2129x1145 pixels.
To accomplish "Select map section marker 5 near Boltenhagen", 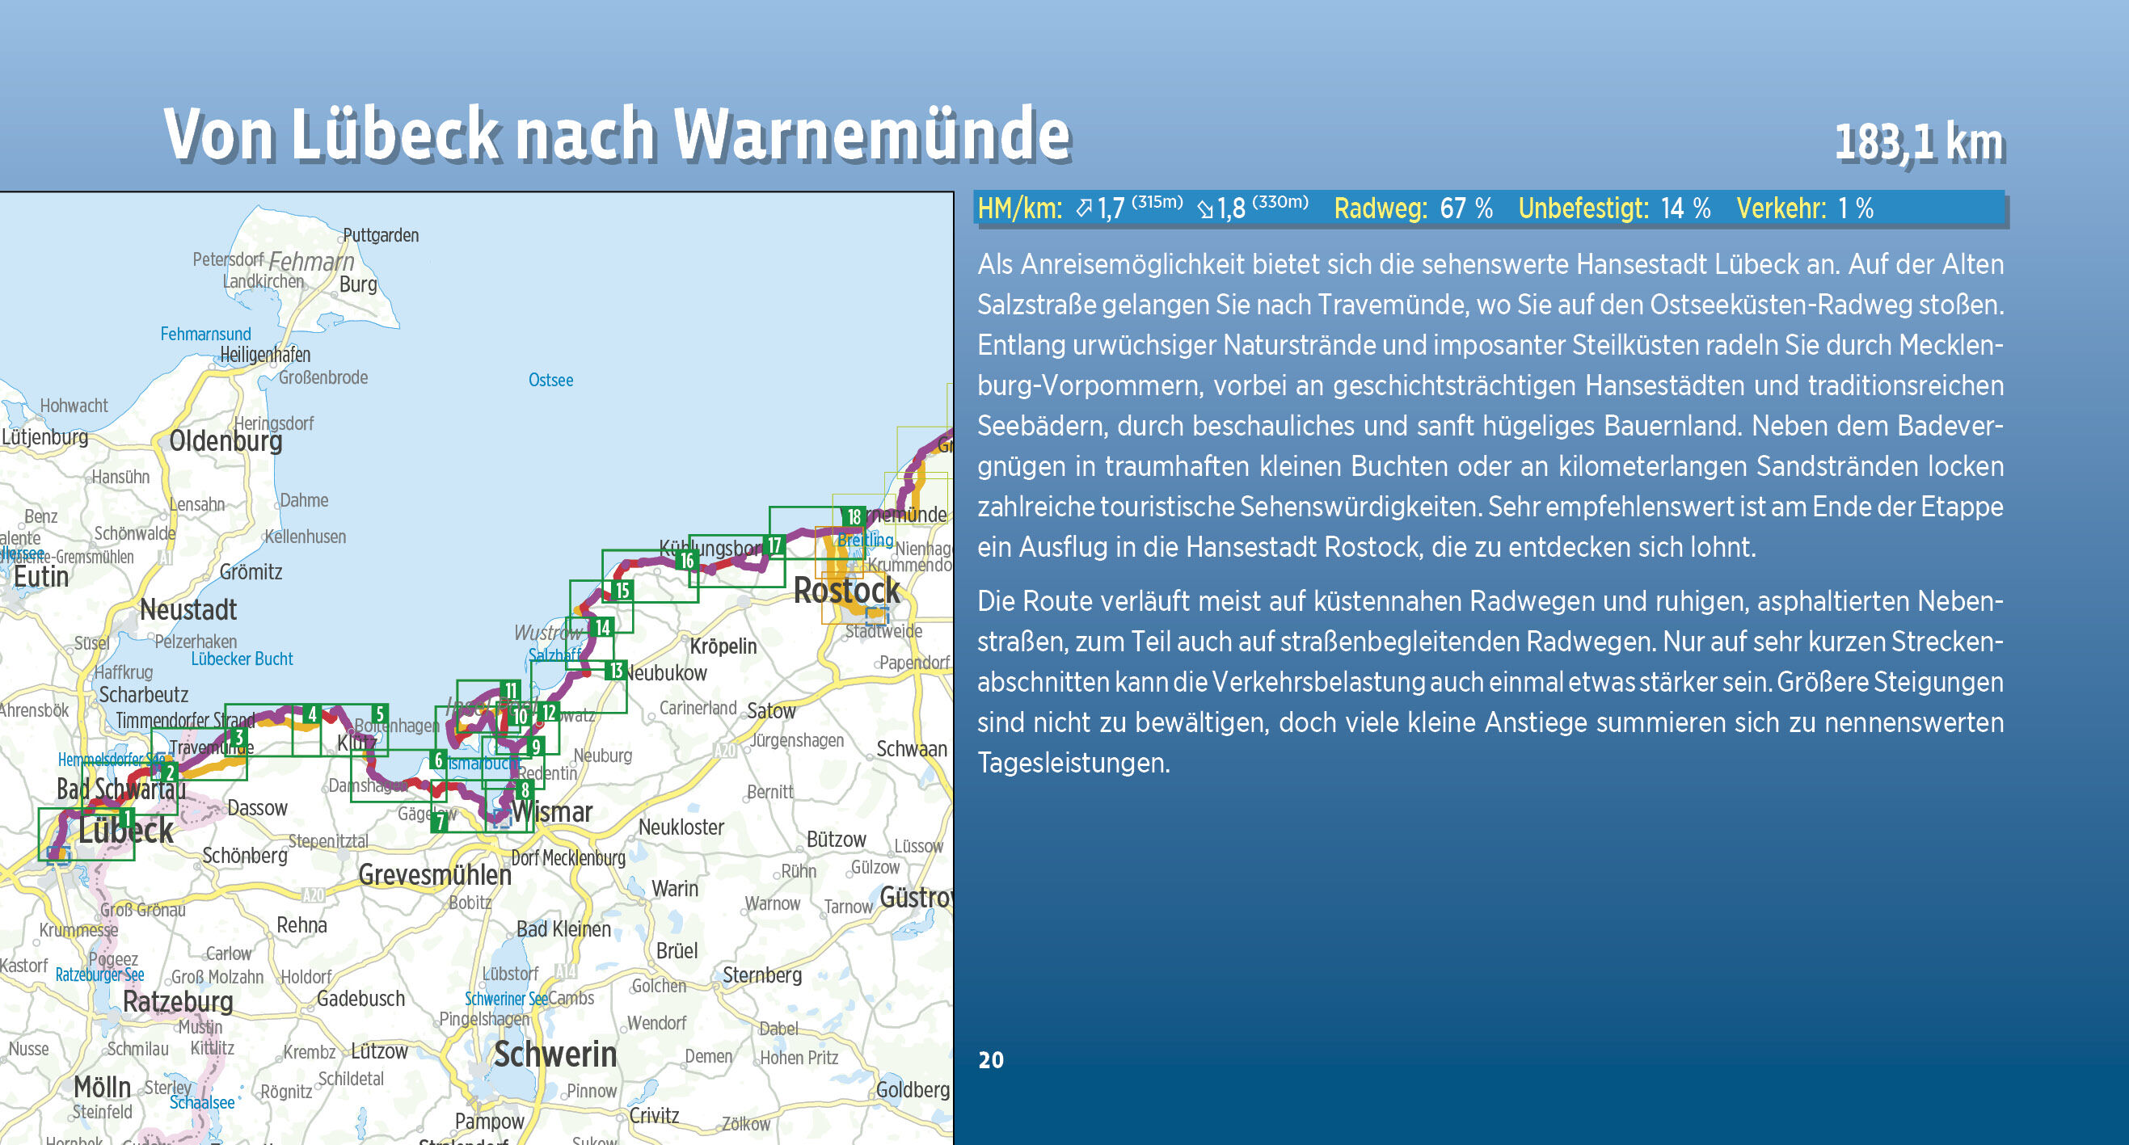I will coord(378,714).
